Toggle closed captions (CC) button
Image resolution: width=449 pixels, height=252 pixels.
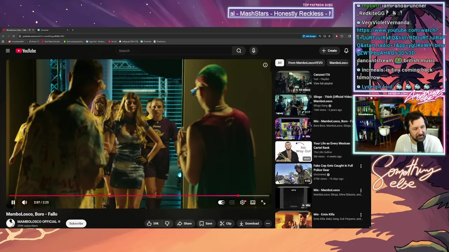coord(232,202)
